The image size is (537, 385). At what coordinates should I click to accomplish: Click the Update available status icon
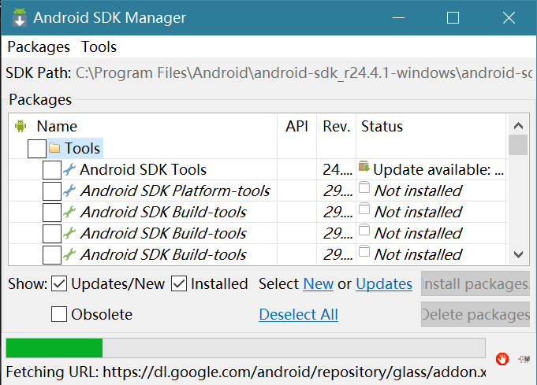pyautogui.click(x=364, y=167)
